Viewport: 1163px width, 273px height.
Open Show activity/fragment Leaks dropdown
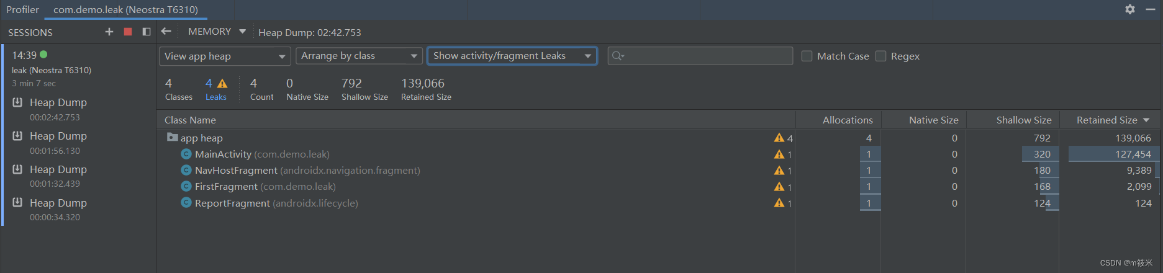click(x=512, y=56)
